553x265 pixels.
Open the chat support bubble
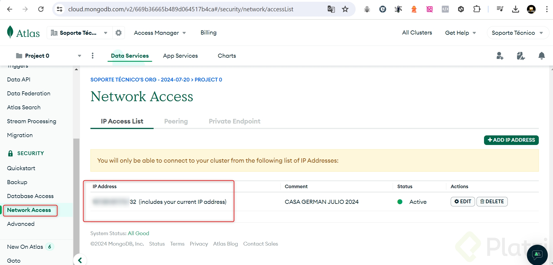(537, 255)
